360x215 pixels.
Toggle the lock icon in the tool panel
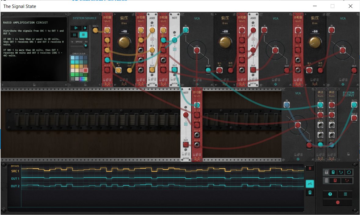pyautogui.click(x=326, y=172)
